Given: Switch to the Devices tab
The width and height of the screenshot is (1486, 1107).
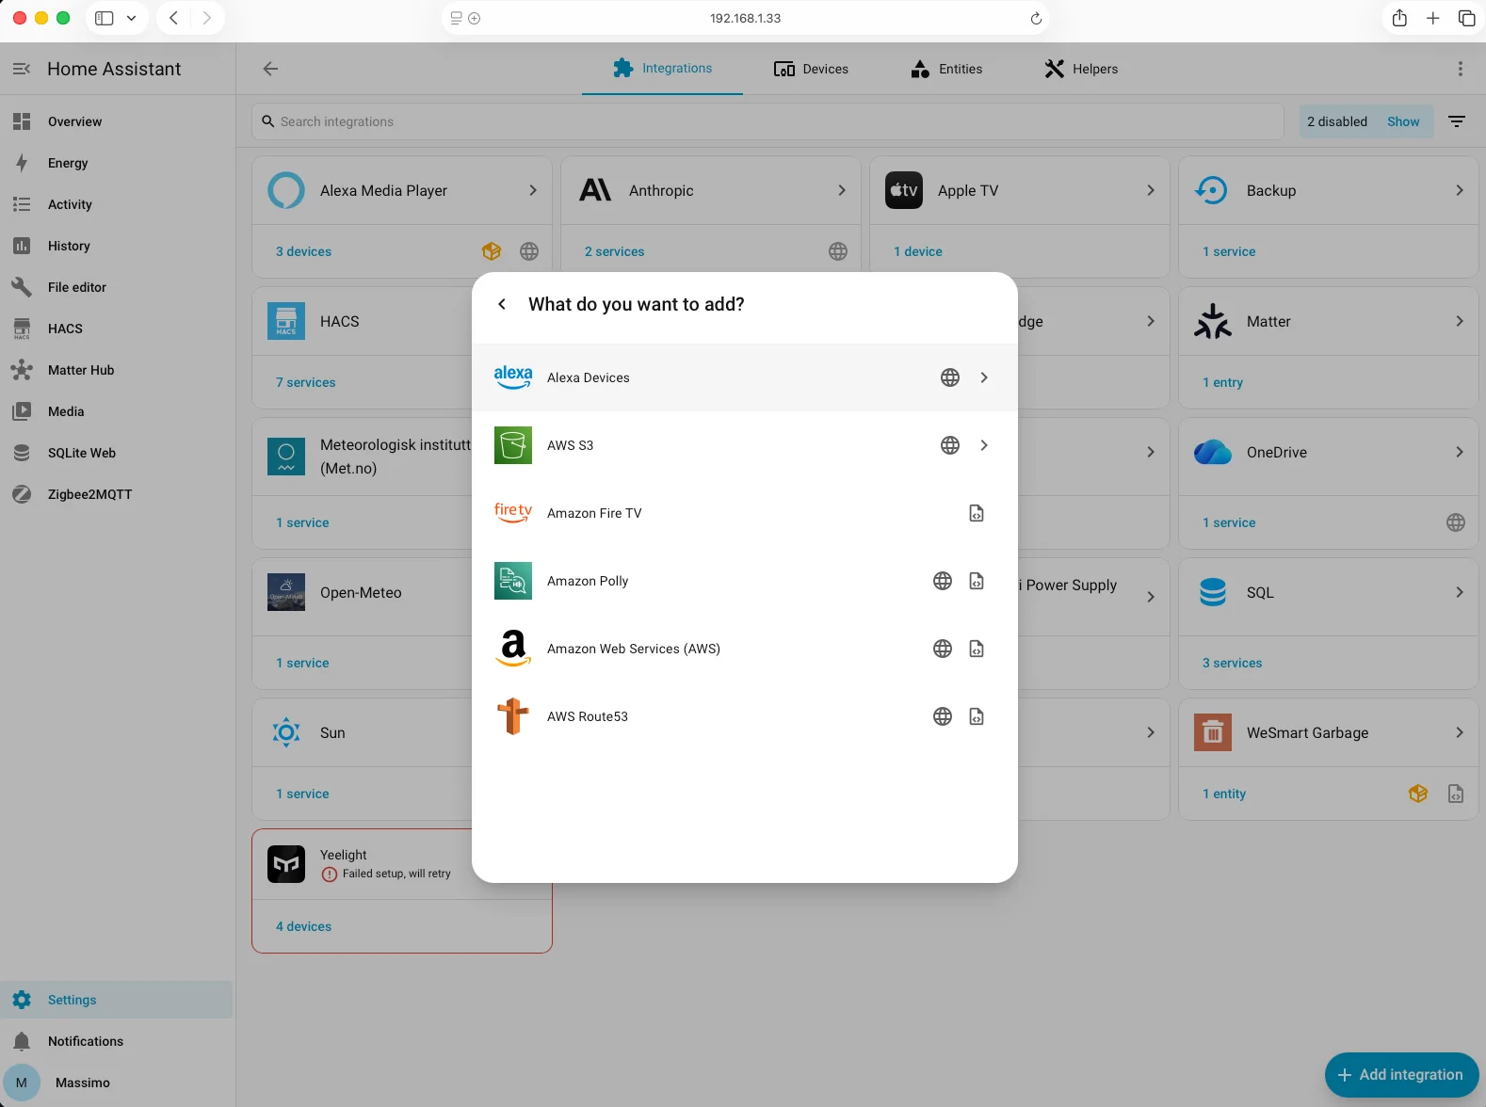Looking at the screenshot, I should click(811, 69).
